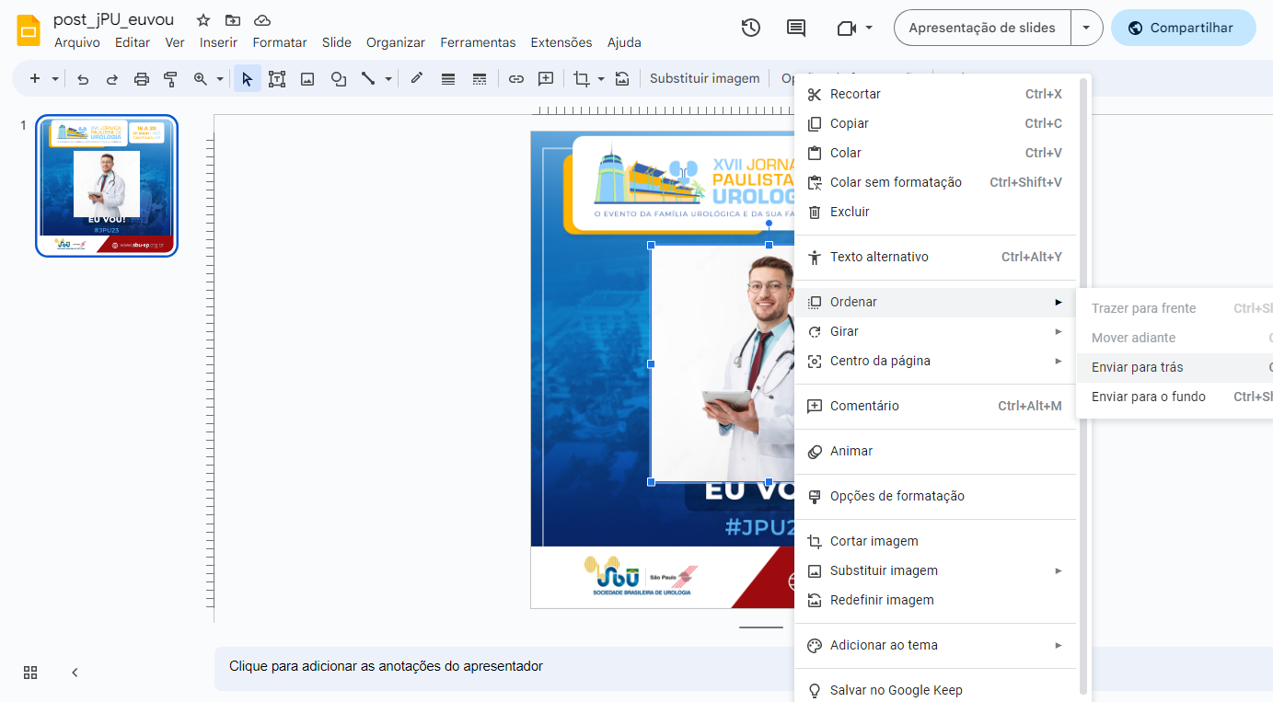Open the Inserir menu
The image size is (1273, 702).
pyautogui.click(x=218, y=42)
